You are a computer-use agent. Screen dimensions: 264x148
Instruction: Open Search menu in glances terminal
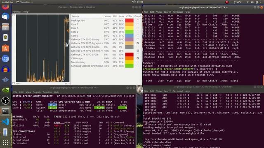[37, 92]
